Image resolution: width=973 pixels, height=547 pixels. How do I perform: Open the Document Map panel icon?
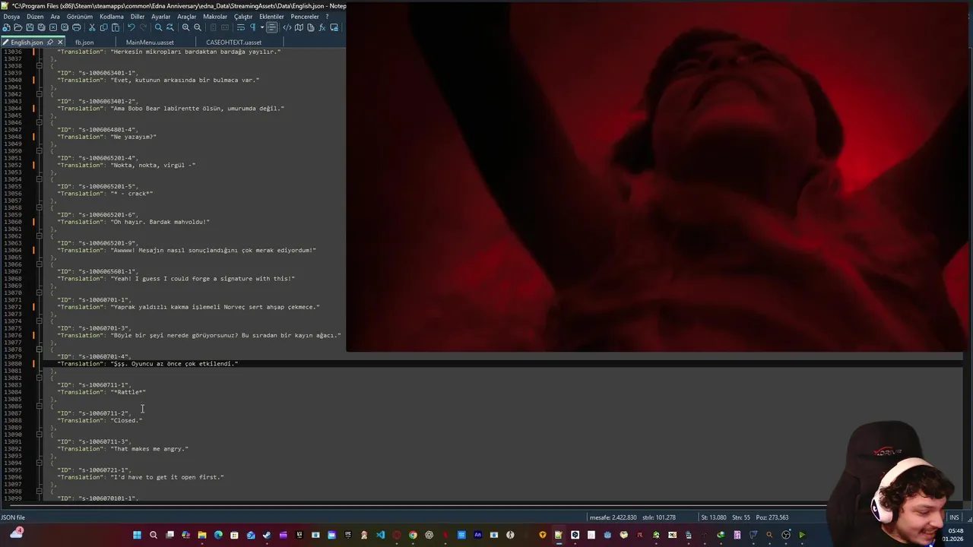point(299,27)
